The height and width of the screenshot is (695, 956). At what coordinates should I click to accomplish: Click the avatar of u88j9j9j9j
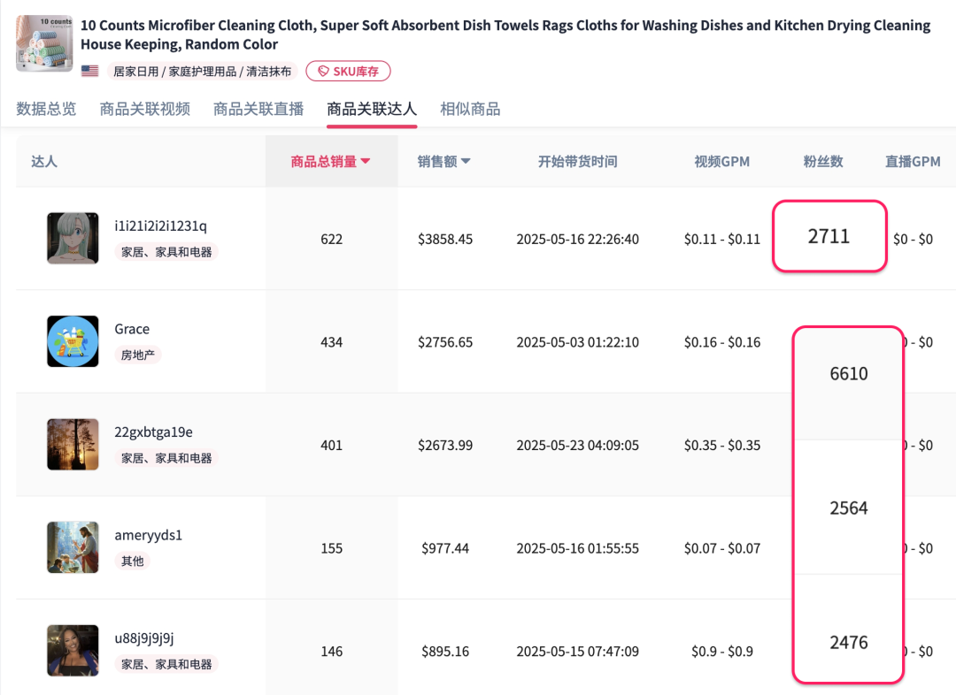pyautogui.click(x=73, y=651)
